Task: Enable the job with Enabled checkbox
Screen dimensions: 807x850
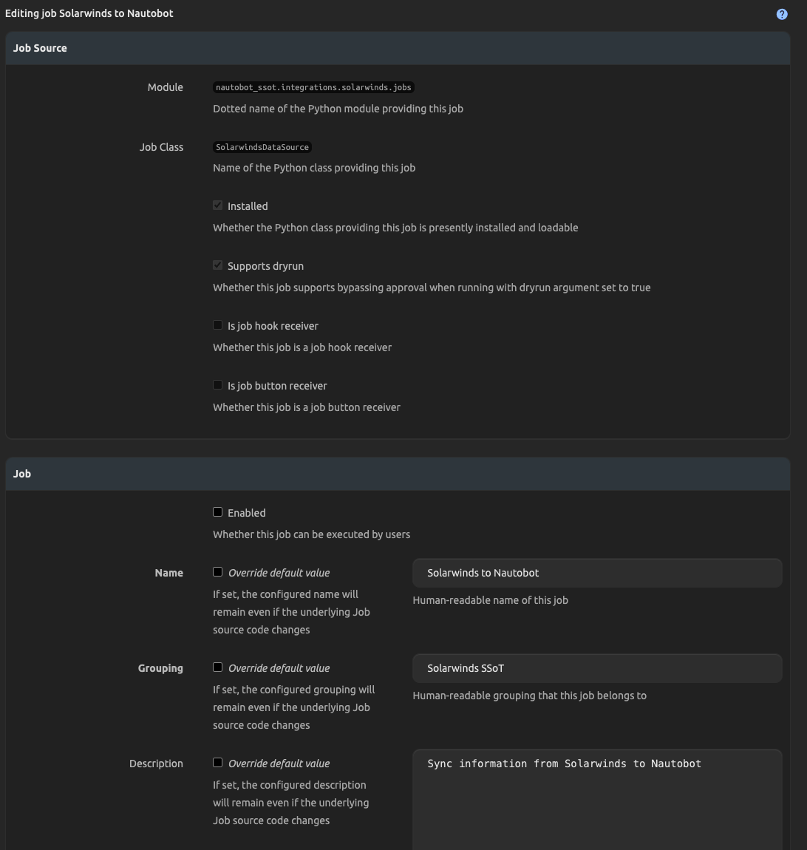Action: (218, 512)
